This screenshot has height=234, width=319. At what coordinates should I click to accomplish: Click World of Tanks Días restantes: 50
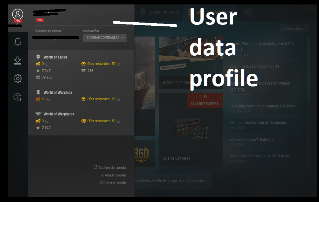point(101,64)
